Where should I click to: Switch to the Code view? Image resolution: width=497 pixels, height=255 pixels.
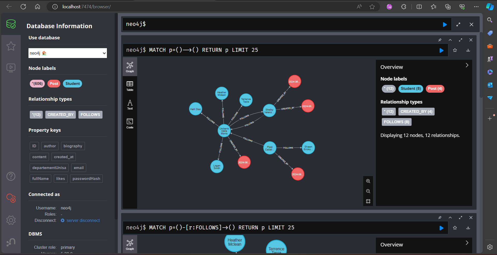130,123
